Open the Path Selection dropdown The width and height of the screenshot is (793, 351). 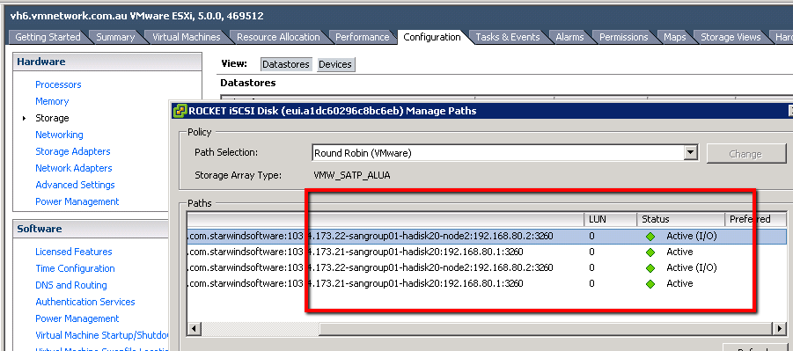(690, 153)
